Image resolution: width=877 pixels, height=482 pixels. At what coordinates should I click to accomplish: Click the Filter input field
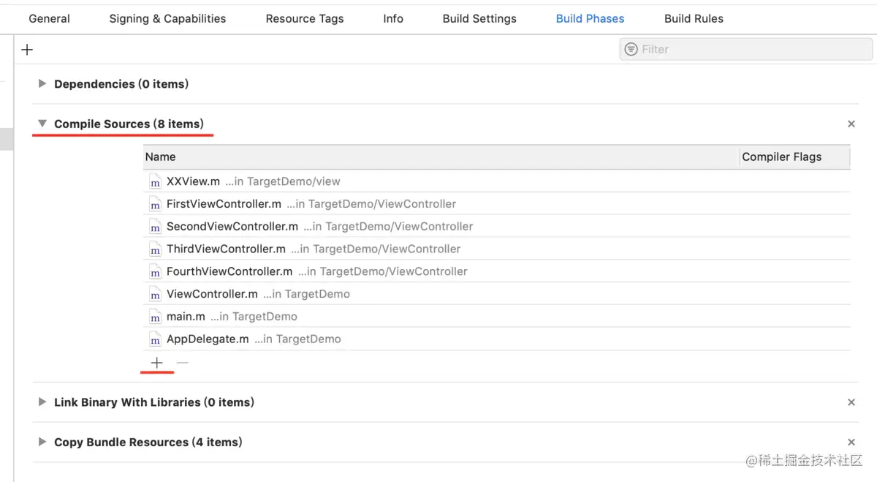coord(746,49)
